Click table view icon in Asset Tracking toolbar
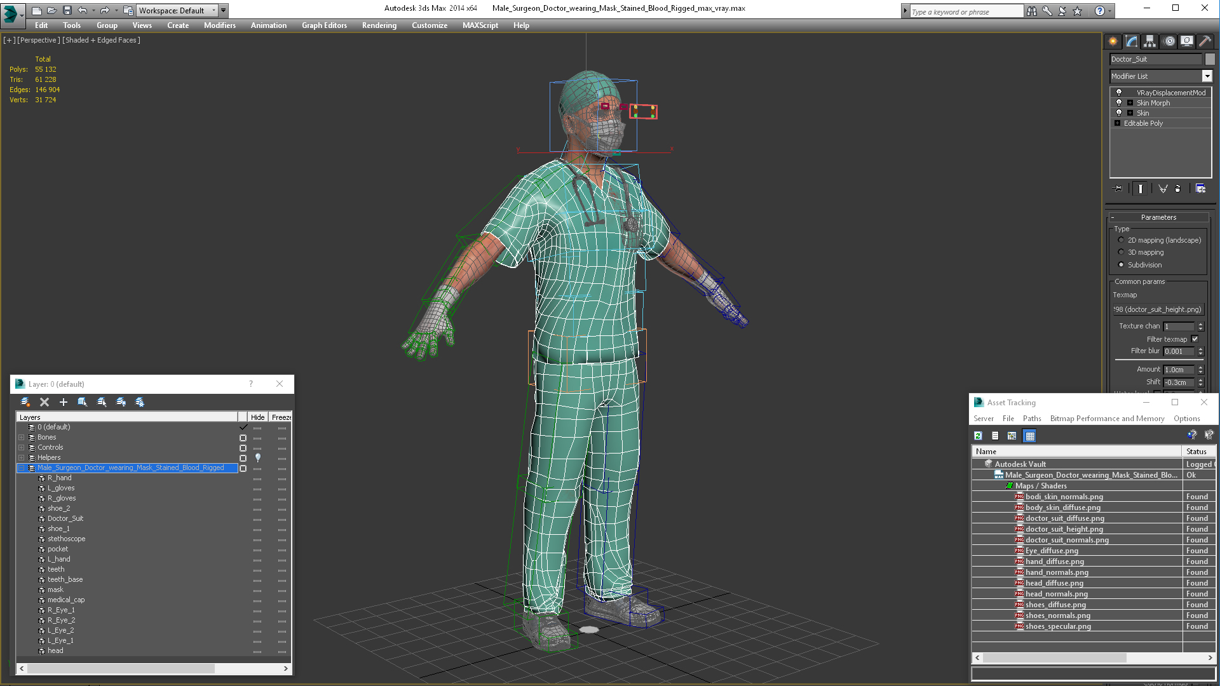Screen dimensions: 1220x686 point(1030,436)
